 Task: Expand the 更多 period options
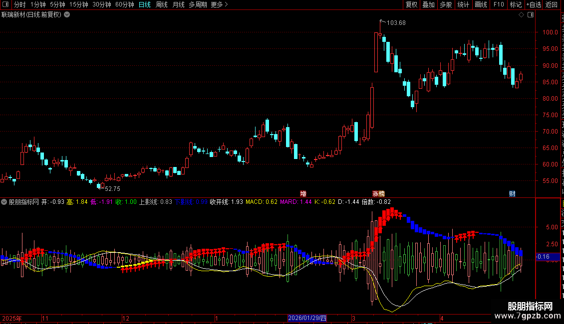(x=220, y=4)
